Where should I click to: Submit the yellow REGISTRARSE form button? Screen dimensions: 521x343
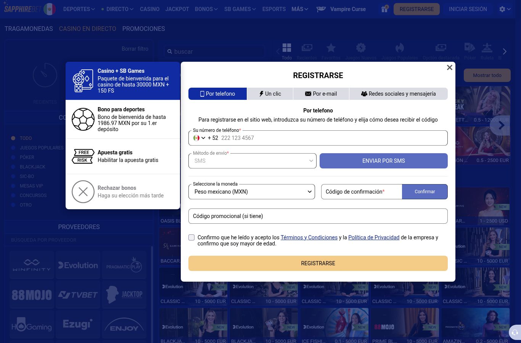[x=318, y=263]
